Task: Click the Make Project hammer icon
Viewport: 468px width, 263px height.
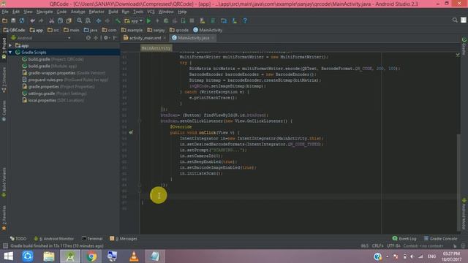Action: pos(118,20)
